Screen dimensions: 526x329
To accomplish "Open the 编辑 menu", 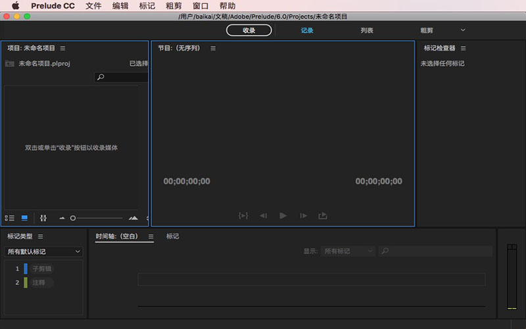I will point(120,6).
